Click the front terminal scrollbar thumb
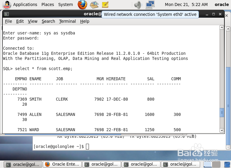The height and width of the screenshot is (168, 231). click(x=222, y=113)
